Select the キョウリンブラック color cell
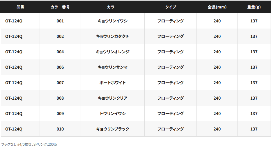 click(113, 129)
